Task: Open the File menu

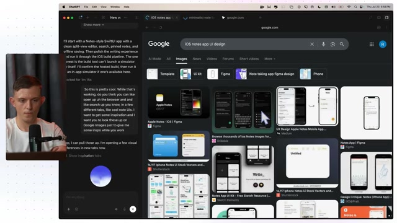Action: point(86,7)
